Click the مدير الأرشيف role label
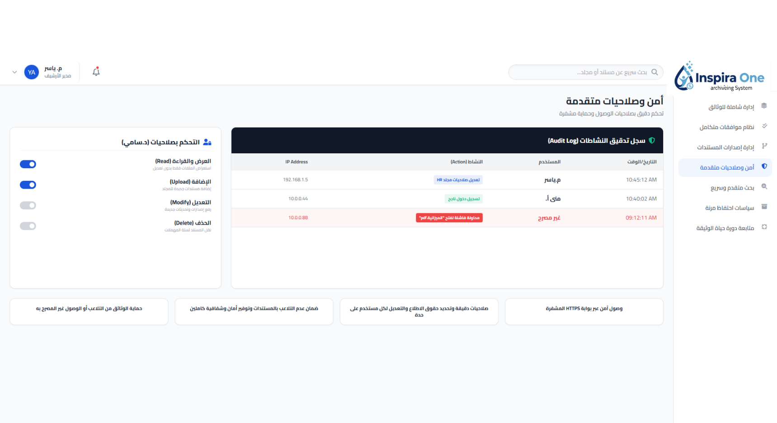 (x=58, y=76)
